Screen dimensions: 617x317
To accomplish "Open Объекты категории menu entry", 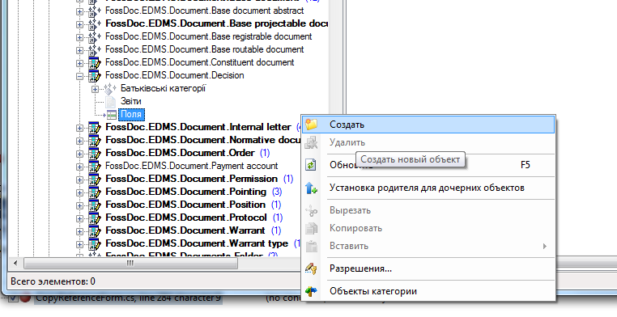I will [428, 291].
